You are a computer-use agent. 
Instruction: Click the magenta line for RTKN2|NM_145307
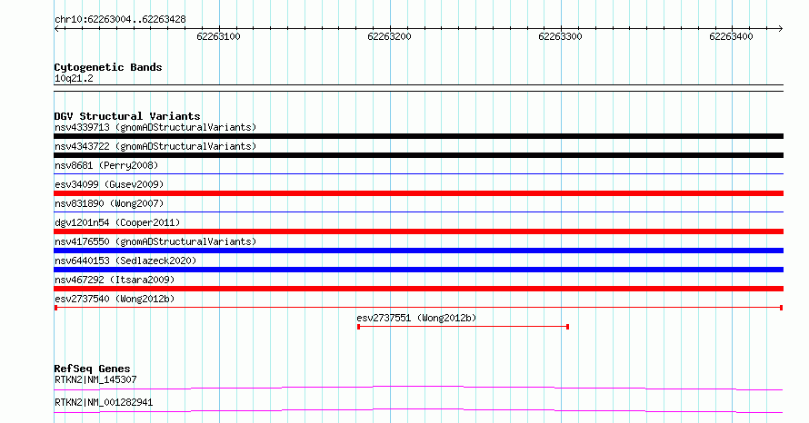click(418, 388)
